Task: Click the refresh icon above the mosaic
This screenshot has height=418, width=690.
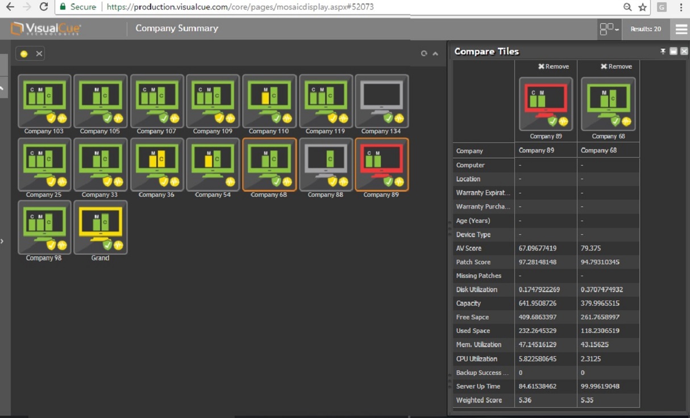Action: [423, 54]
